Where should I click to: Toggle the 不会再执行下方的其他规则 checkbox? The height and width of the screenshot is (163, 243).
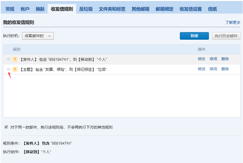tap(6, 127)
